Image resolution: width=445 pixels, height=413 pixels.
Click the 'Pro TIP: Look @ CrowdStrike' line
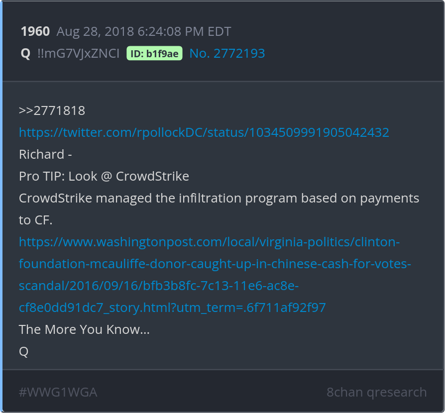coord(104,176)
